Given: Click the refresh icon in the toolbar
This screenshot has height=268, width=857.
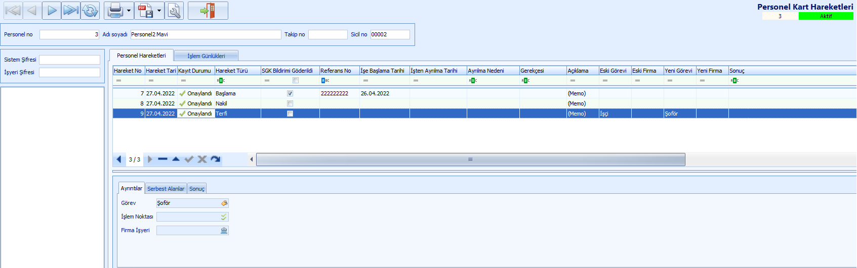Looking at the screenshot, I should pos(90,11).
